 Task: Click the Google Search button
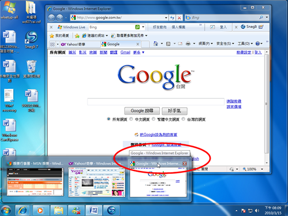click(142, 111)
